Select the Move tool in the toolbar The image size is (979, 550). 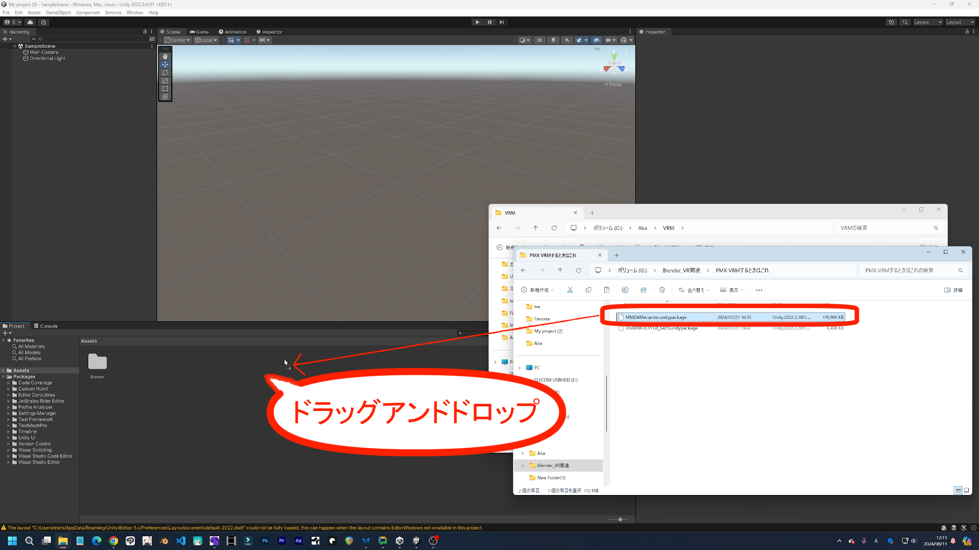pyautogui.click(x=165, y=64)
